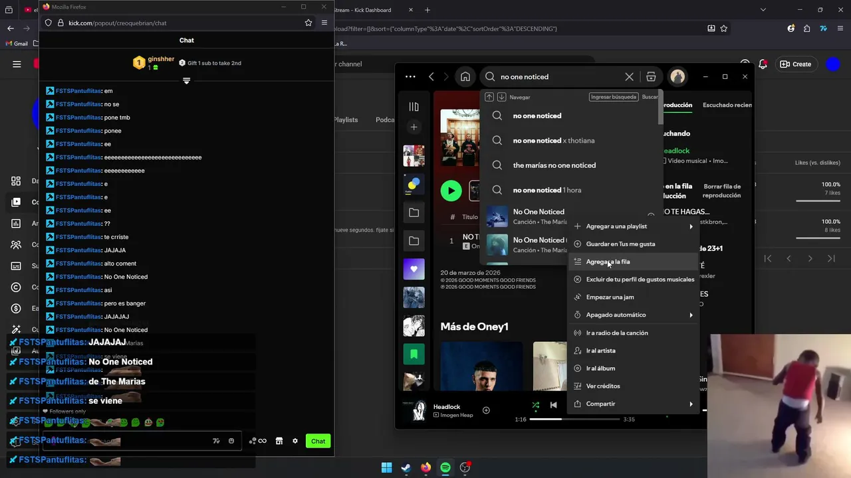The height and width of the screenshot is (478, 851).
Task: Open the Spotify three-dots menu
Action: (x=410, y=77)
